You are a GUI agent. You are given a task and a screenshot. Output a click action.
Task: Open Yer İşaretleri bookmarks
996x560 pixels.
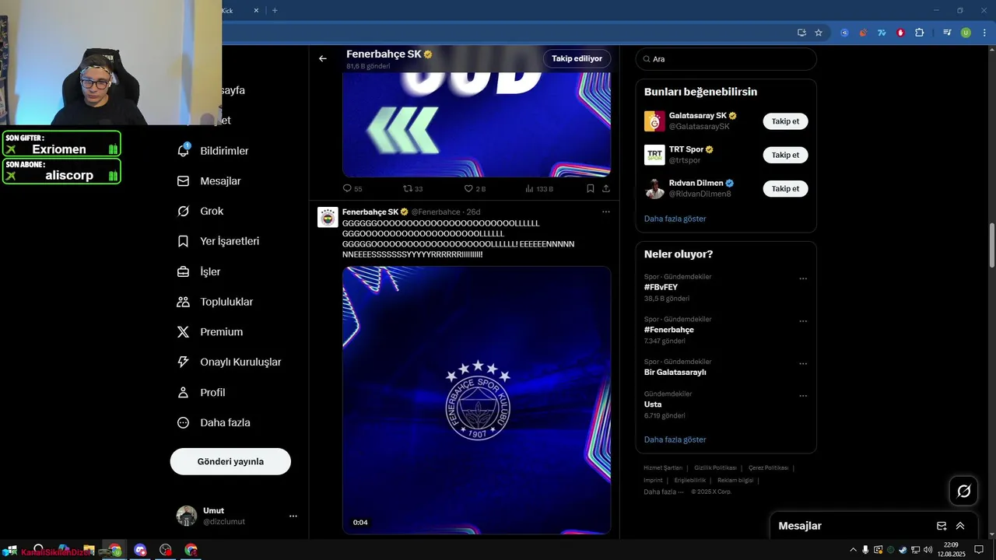coord(219,241)
